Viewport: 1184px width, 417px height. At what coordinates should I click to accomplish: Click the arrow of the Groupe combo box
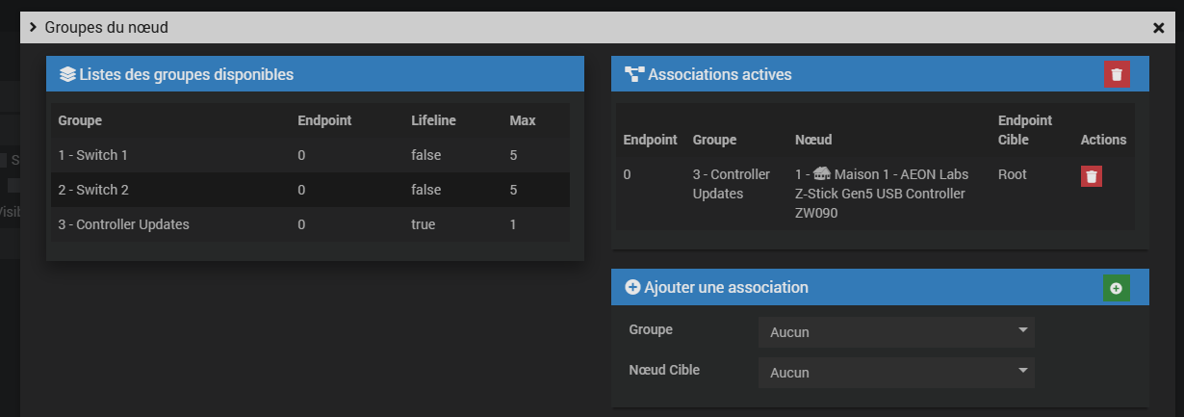[1022, 331]
